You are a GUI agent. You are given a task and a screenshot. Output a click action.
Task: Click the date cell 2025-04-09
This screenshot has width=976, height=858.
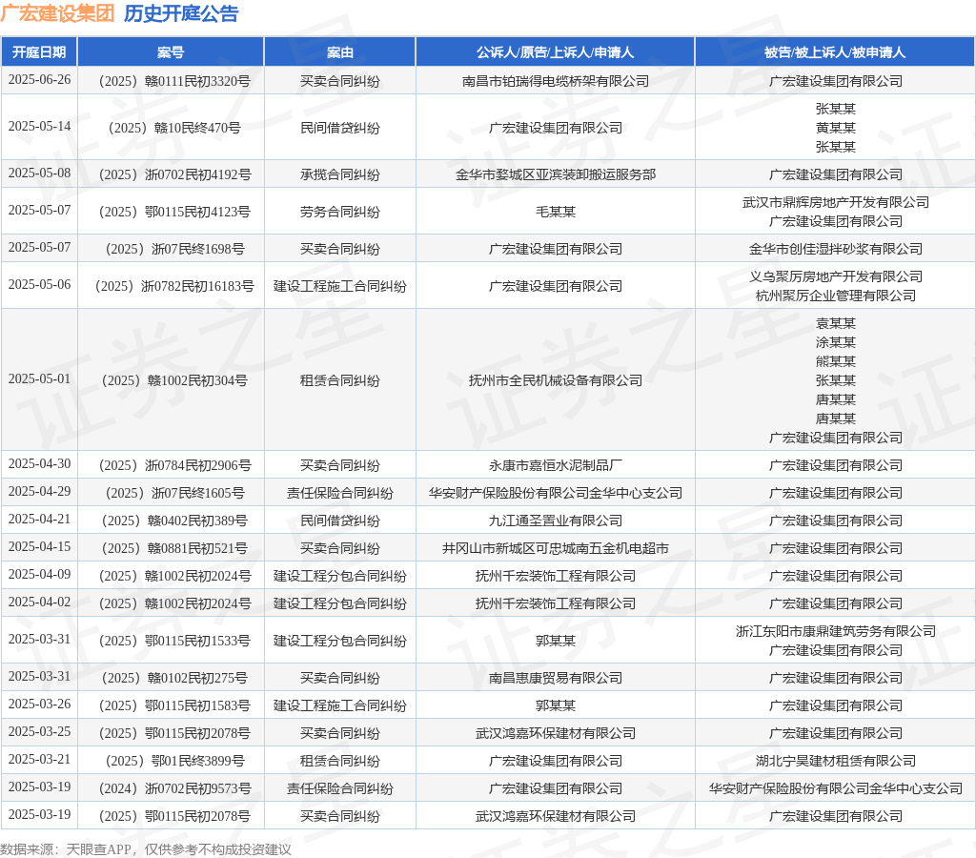(39, 575)
